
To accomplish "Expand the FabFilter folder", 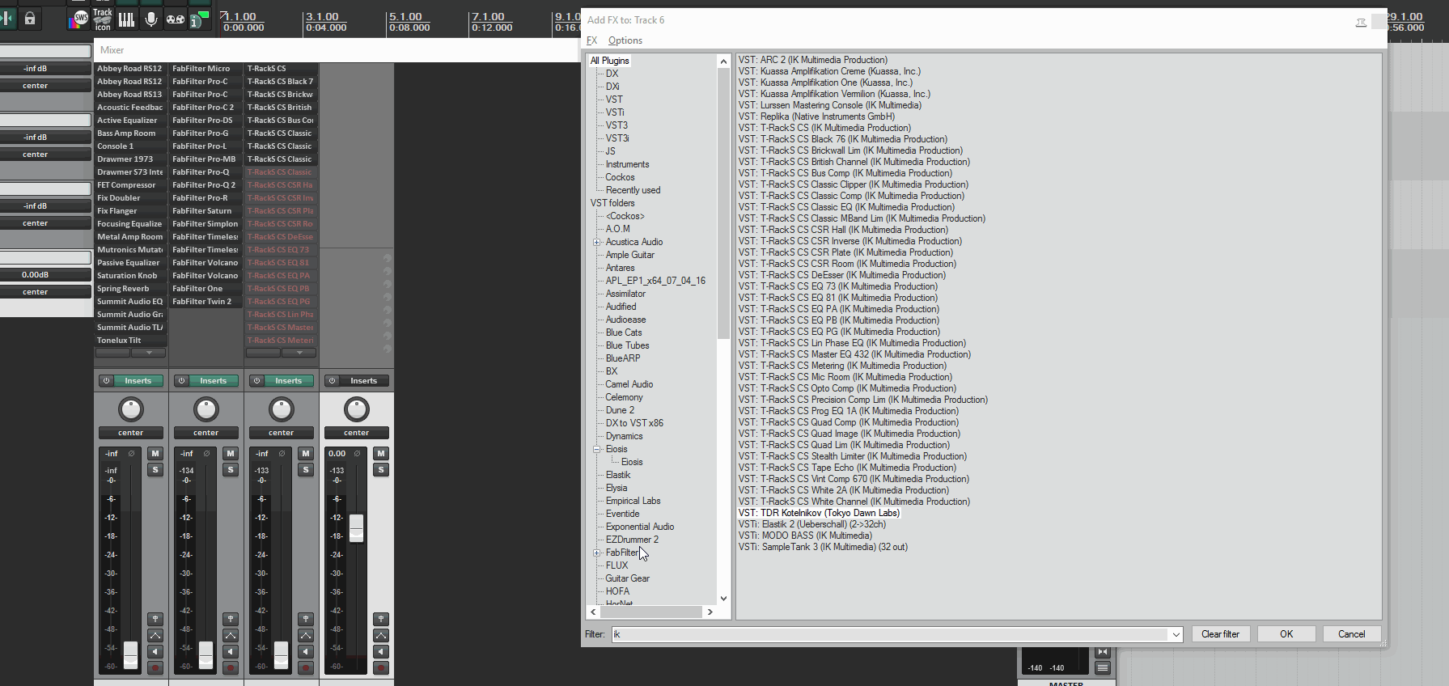I will (x=597, y=553).
